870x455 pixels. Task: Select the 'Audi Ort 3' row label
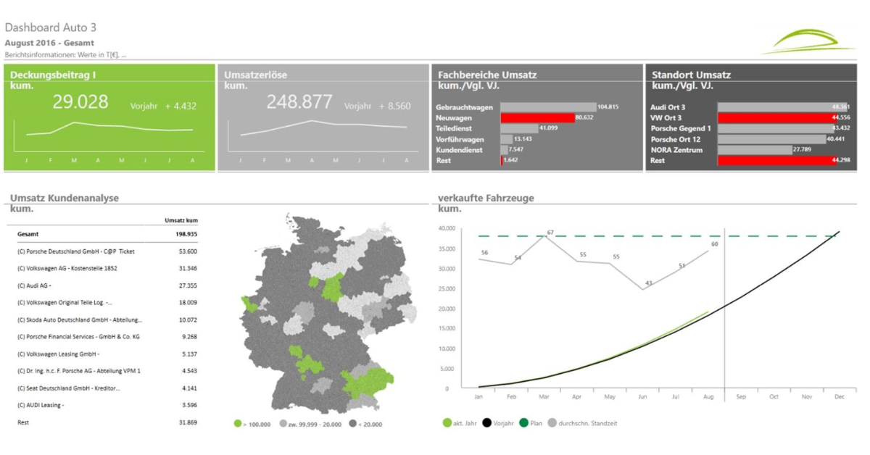point(667,107)
